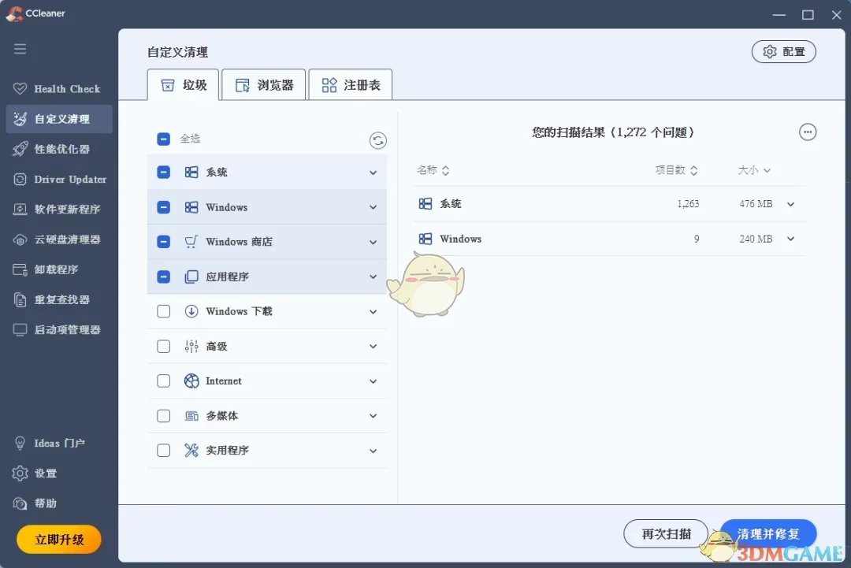Expand the 系统 category chevron
This screenshot has width=851, height=568.
coord(373,172)
